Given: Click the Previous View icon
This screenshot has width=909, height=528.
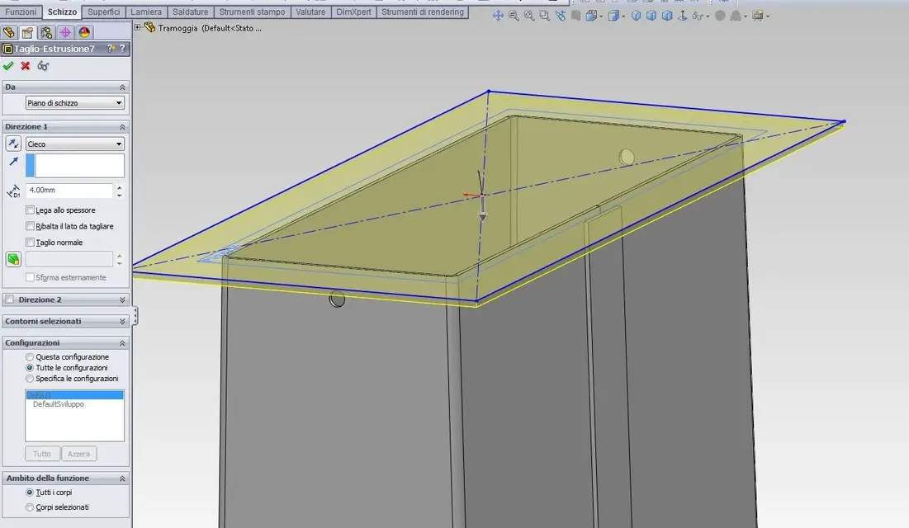Looking at the screenshot, I should click(x=560, y=16).
